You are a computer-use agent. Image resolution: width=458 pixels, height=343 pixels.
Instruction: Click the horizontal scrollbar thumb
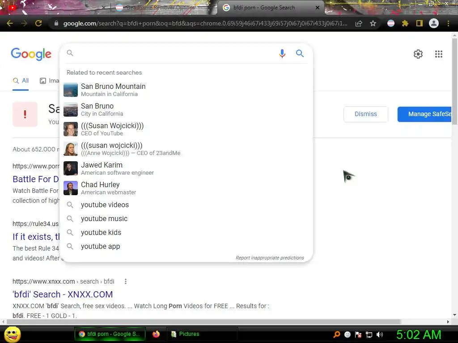click(204, 322)
